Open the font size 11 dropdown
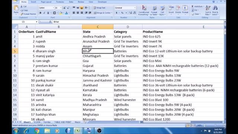The image size is (238, 134). [61, 8]
